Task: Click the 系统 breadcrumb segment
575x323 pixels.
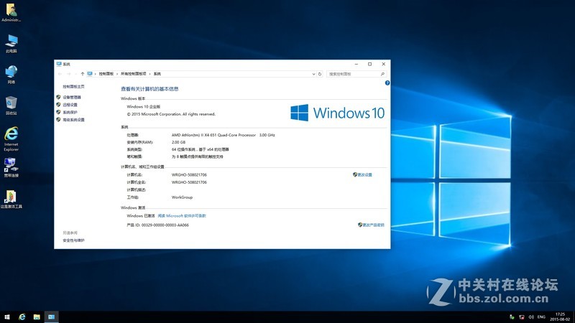Action: coord(157,74)
